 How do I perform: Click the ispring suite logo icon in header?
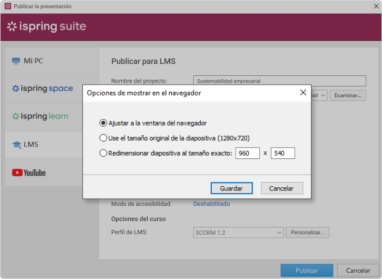tap(11, 26)
